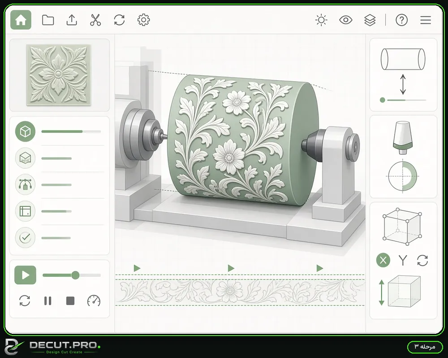This screenshot has height=358, width=448.
Task: Select the solid cube step icon
Action: (26, 131)
